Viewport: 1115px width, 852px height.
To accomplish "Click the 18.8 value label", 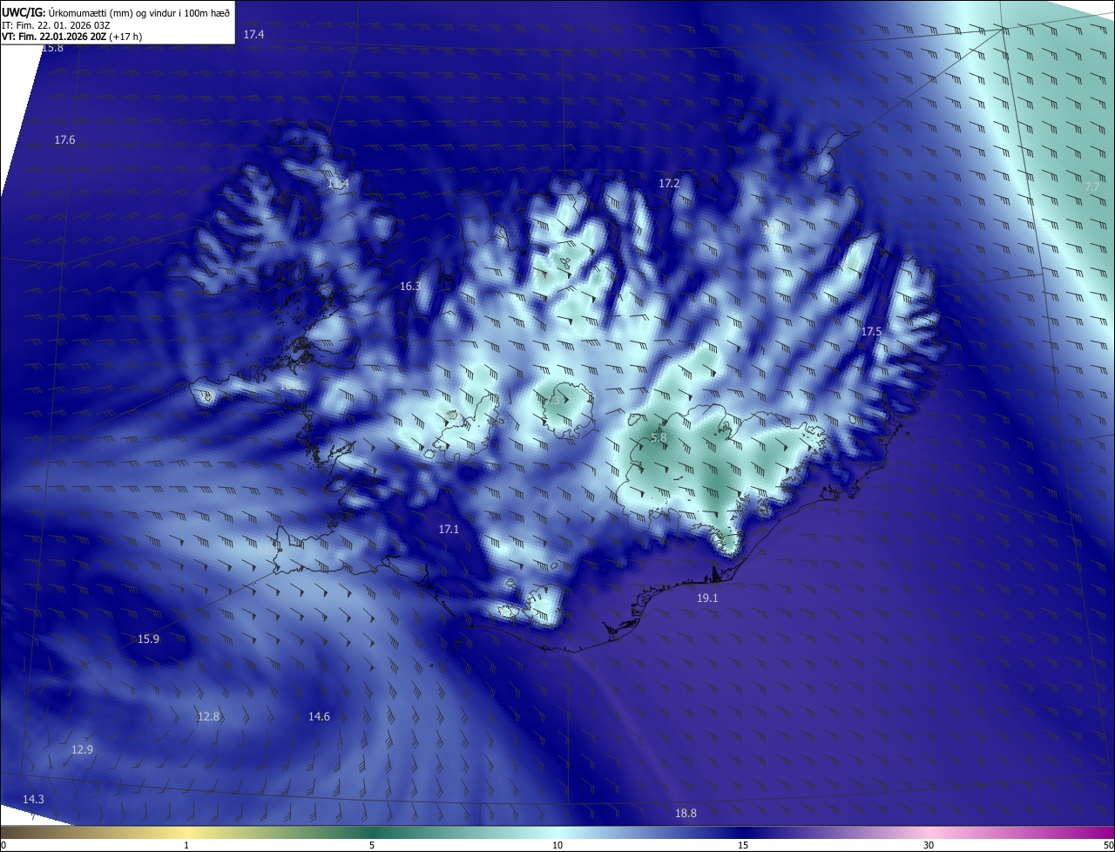I will (x=686, y=814).
